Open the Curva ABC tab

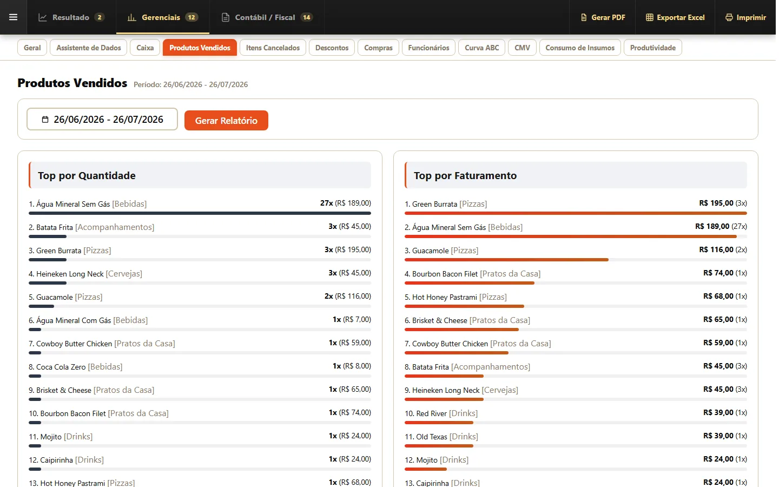[482, 48]
